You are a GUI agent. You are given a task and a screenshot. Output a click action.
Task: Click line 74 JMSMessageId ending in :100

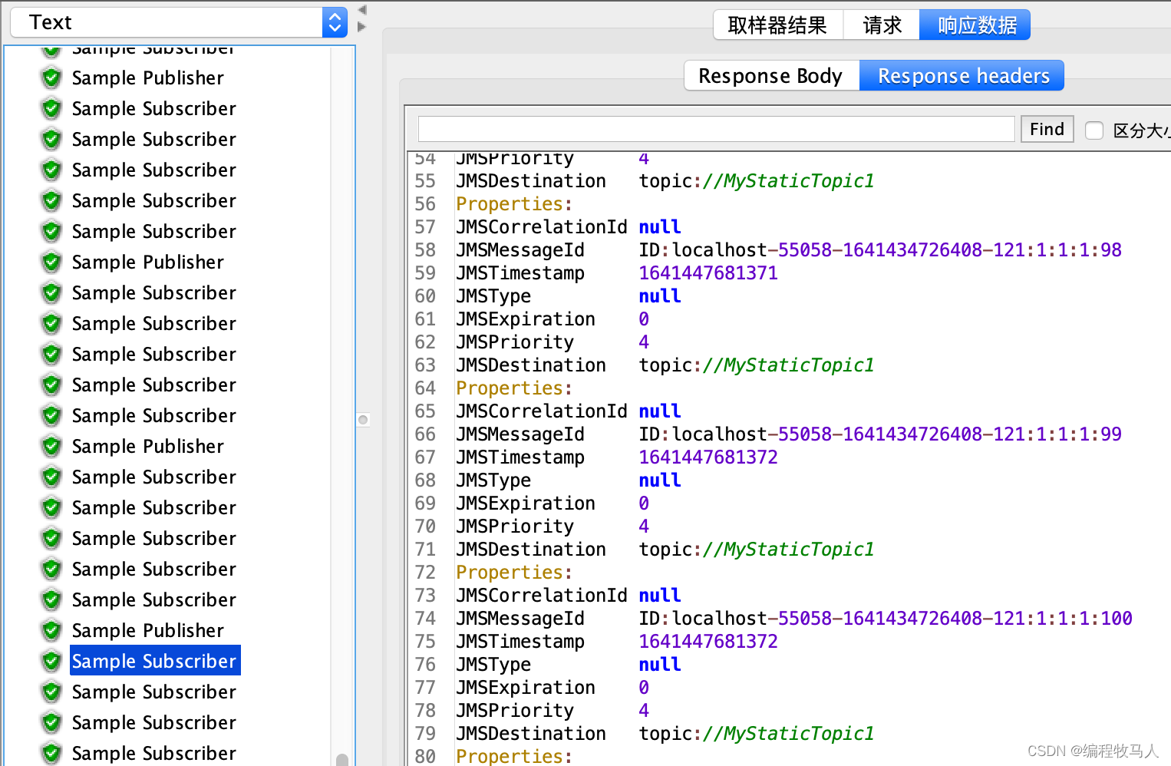(793, 618)
